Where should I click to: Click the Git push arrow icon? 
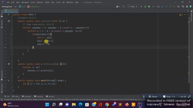tap(170, 7)
